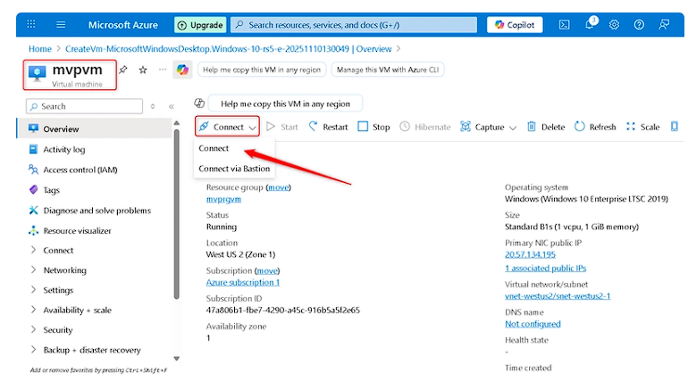Expand the Connect dropdown button
This screenshot has width=688, height=390.
227,127
